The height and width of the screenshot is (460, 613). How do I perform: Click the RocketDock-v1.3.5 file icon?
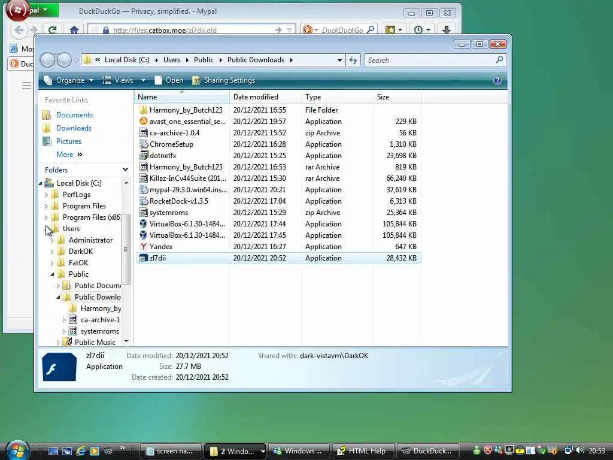coord(144,201)
